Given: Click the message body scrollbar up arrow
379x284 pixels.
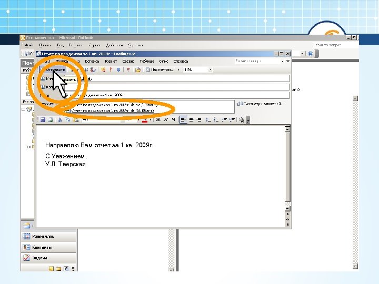Looking at the screenshot, I should pos(287,129).
